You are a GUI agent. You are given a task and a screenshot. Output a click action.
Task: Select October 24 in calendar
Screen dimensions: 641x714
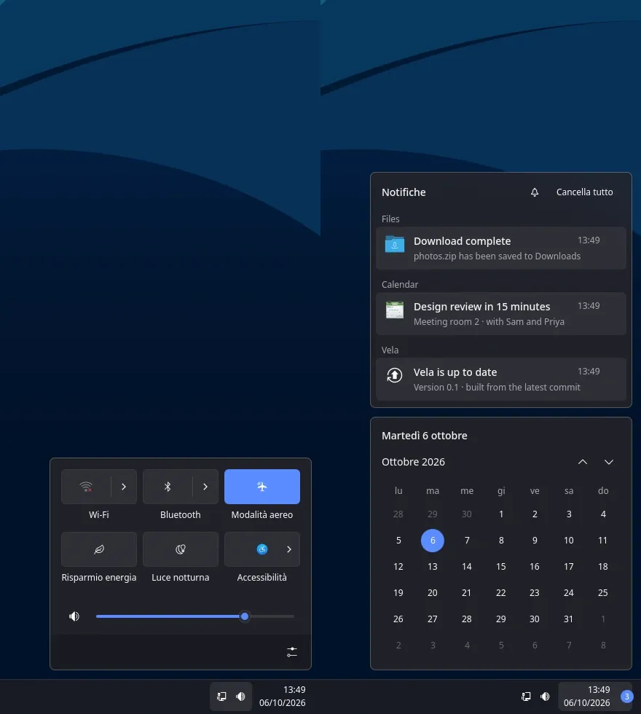click(569, 593)
